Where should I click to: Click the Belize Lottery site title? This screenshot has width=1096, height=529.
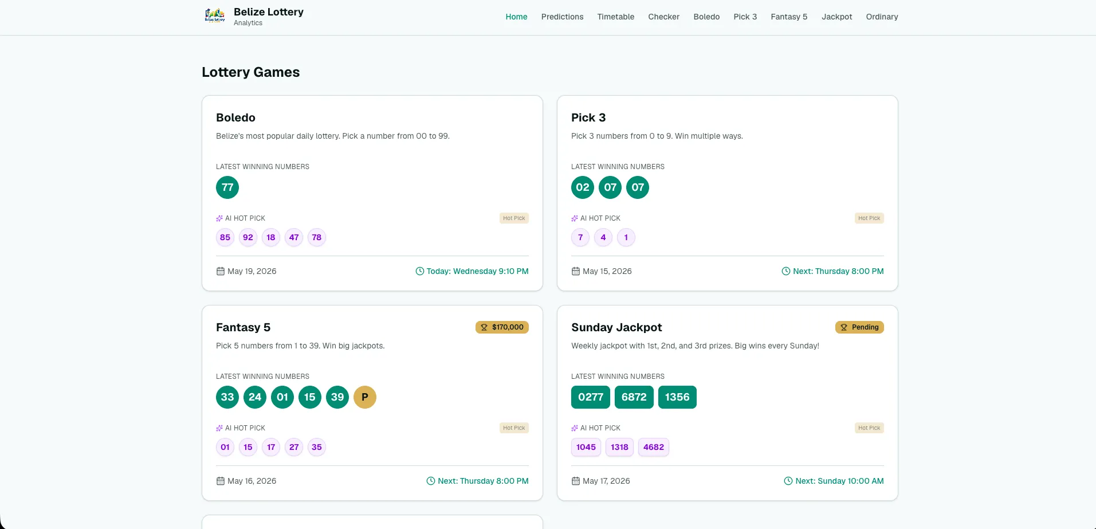(269, 12)
